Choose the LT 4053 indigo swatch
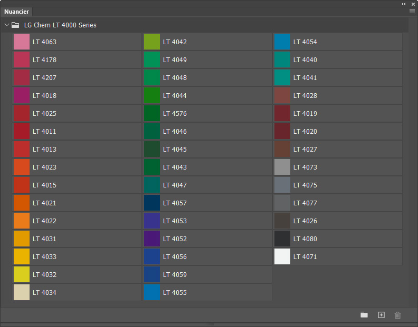 point(152,221)
